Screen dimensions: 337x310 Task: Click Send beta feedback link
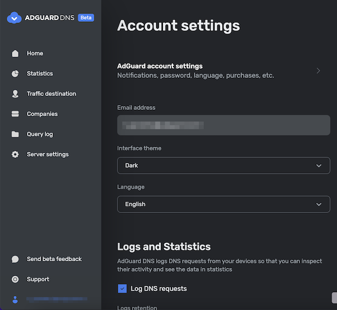(x=54, y=259)
